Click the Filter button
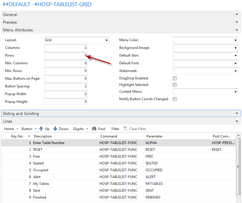The height and width of the screenshot is (203, 242). 115,129
